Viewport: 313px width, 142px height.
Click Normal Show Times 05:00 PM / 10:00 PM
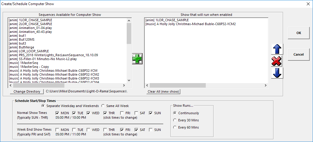pos(70,117)
